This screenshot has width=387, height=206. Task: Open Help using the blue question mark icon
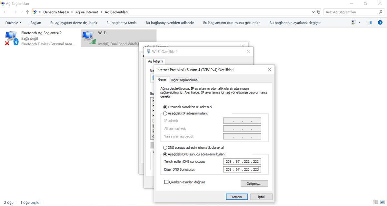click(380, 23)
